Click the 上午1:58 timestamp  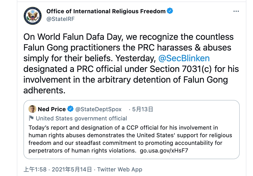pyautogui.click(x=35, y=169)
